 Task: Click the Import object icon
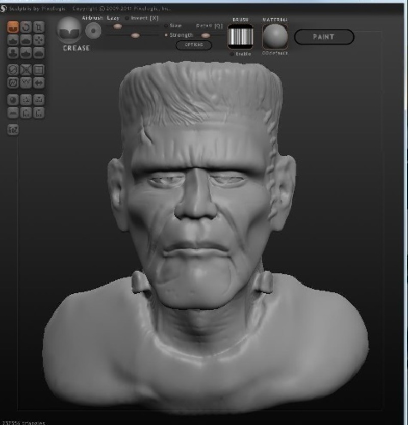26,100
